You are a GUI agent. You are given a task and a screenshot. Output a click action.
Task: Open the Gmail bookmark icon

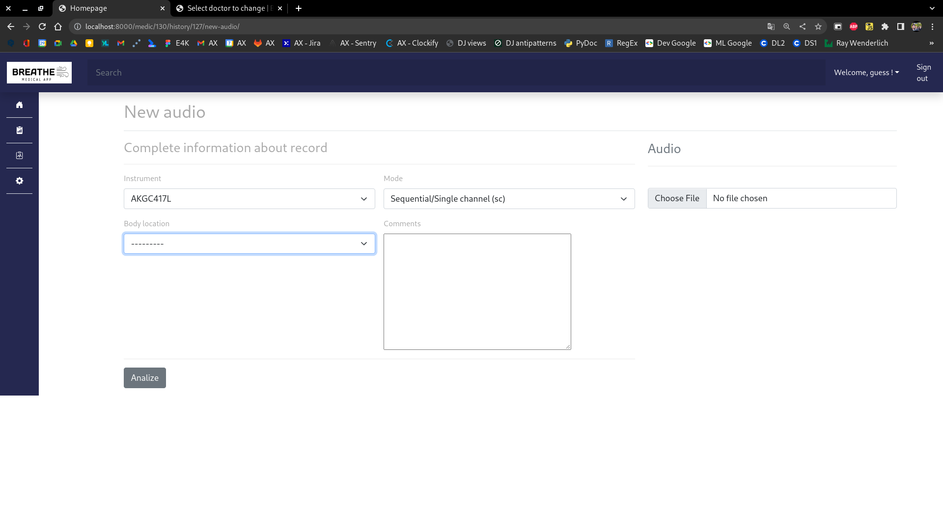[121, 43]
